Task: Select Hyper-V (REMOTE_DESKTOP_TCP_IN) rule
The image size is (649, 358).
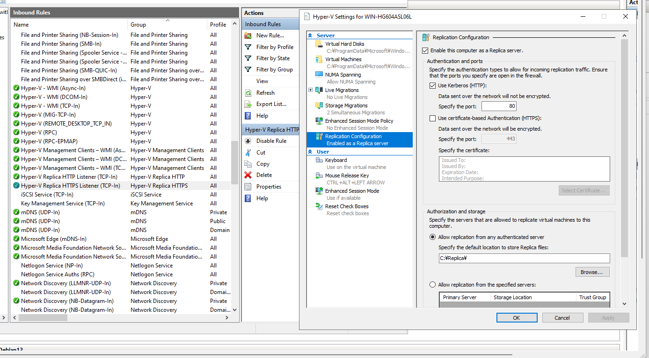Action: coord(121,124)
